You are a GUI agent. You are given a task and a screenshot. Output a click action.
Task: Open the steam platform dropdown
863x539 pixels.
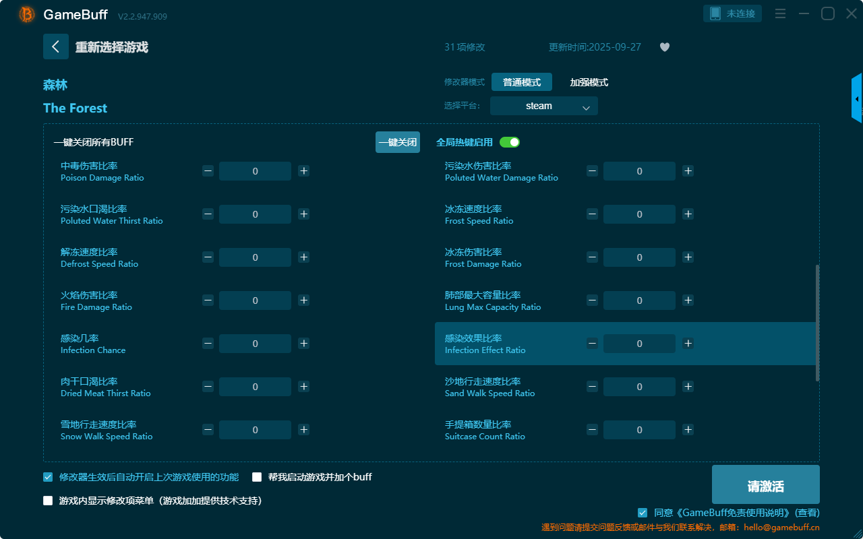543,106
